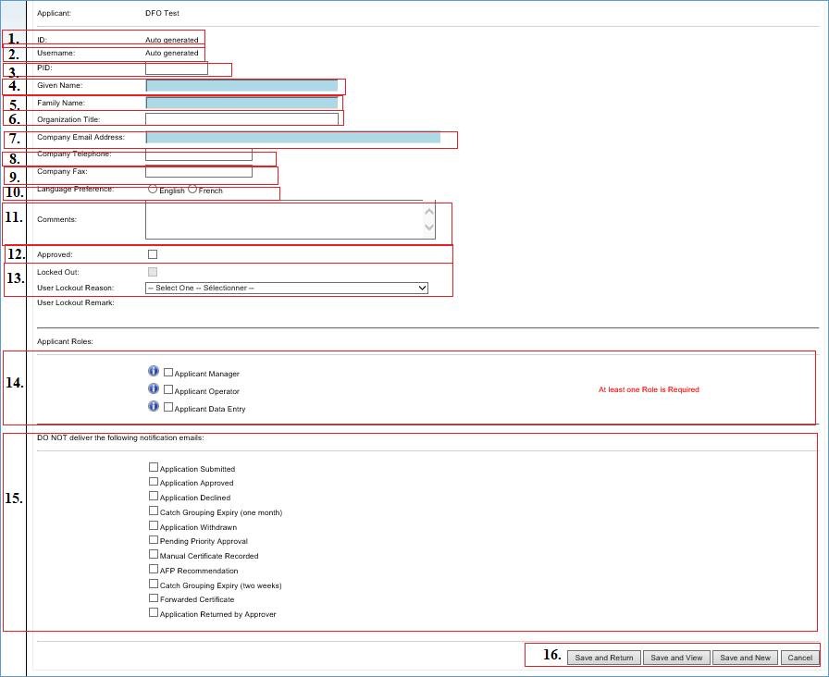The image size is (829, 677).
Task: Check Forwarded Certificate notification
Action: [x=154, y=598]
